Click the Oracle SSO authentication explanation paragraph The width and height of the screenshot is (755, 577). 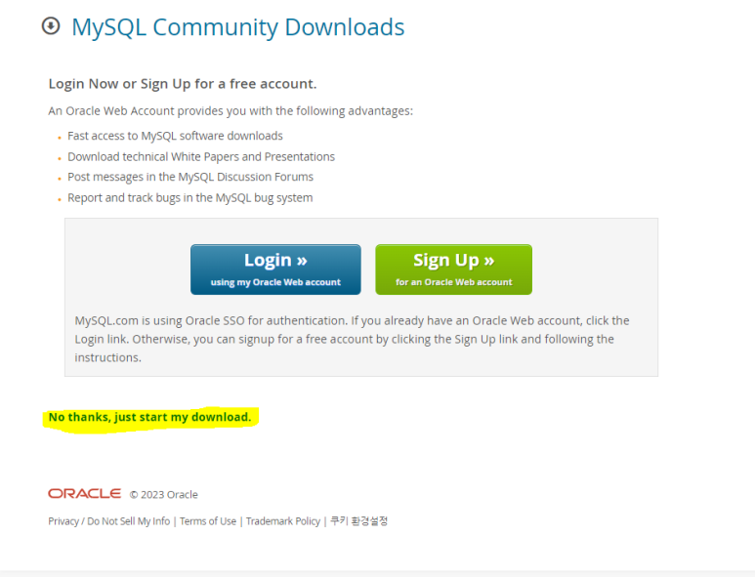coord(352,339)
